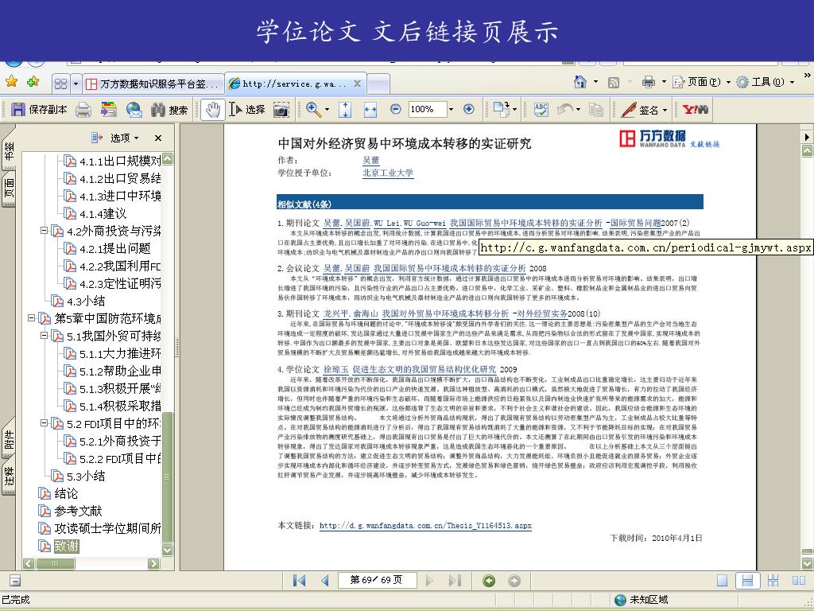Click the Save a copy (保存副本) icon

[x=18, y=109]
